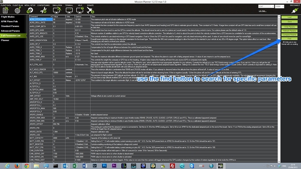This screenshot has height=169, width=301.
Task: Select Standard Params in sidebar
Action: (10, 26)
